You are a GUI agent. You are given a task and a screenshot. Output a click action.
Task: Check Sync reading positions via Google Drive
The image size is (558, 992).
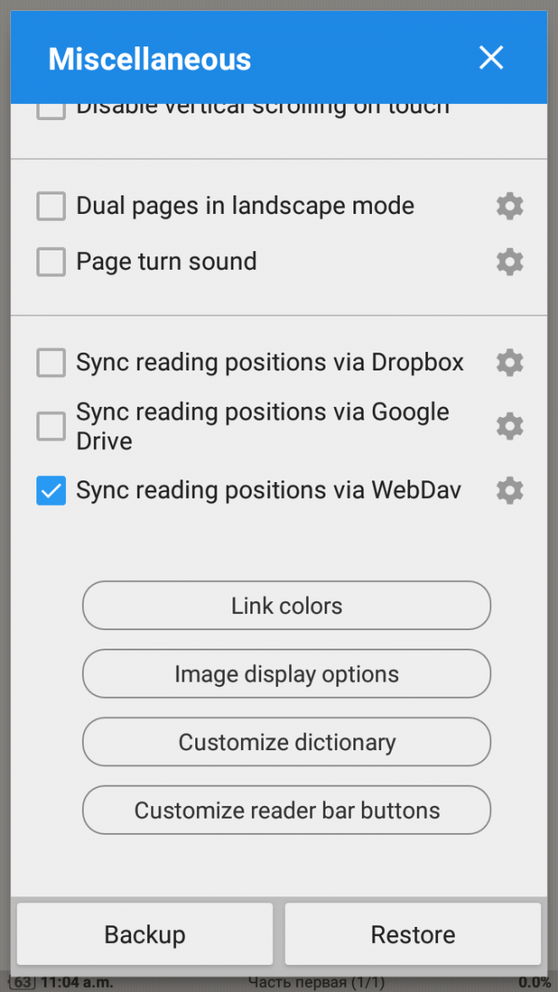pyautogui.click(x=51, y=425)
